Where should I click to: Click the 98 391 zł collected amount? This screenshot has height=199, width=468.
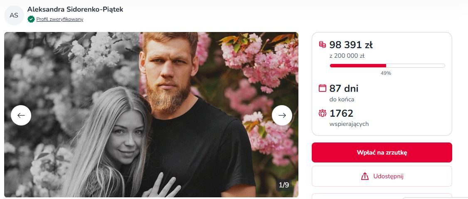(x=351, y=45)
